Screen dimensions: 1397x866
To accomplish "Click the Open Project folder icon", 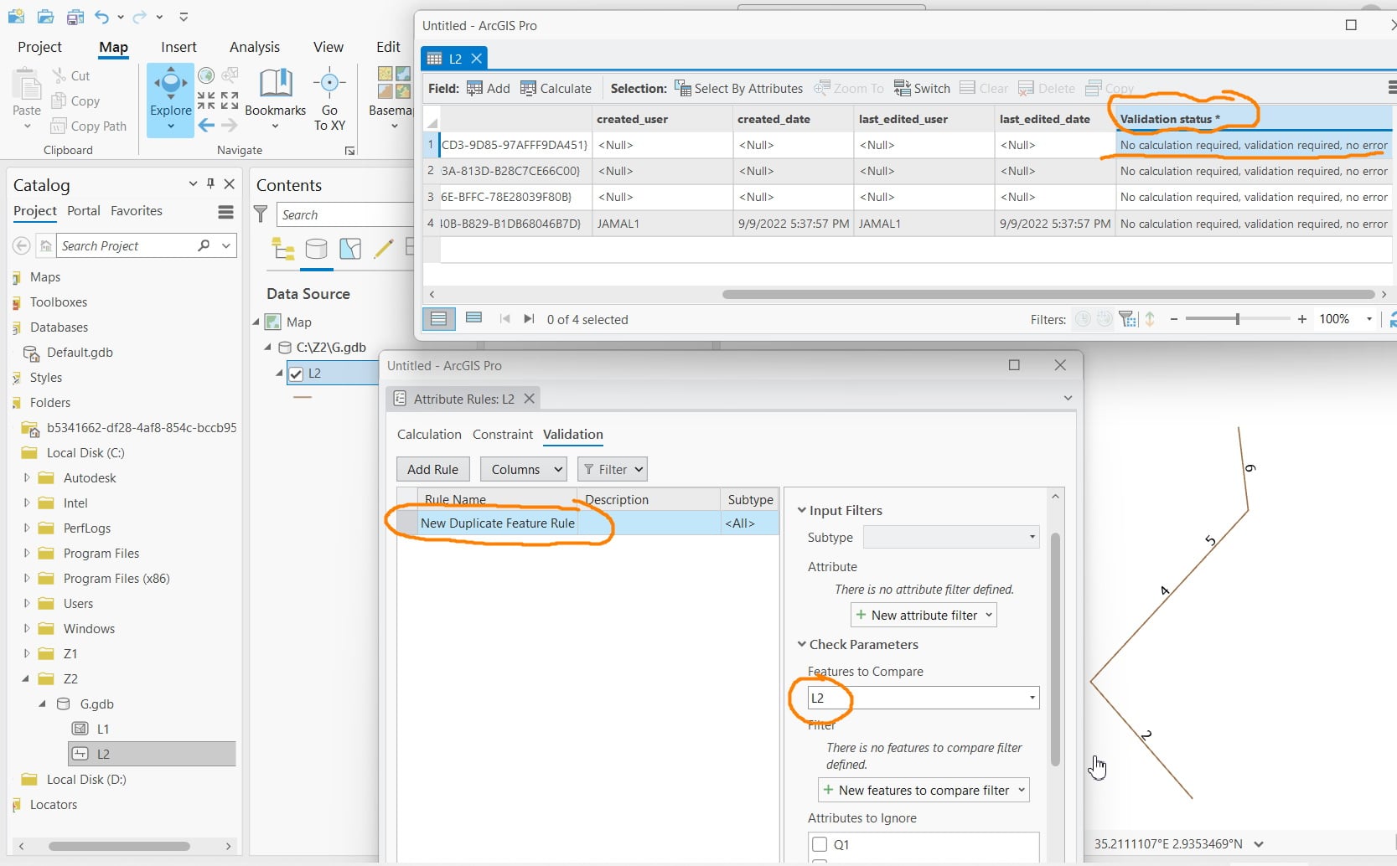I will pos(46,16).
